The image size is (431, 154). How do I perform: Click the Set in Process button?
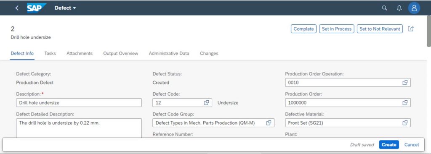337,29
